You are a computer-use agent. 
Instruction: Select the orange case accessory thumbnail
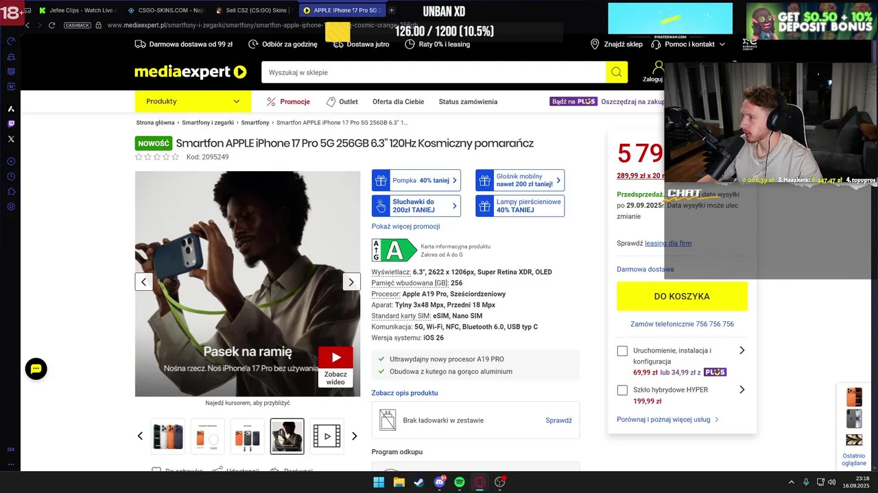pyautogui.click(x=208, y=436)
